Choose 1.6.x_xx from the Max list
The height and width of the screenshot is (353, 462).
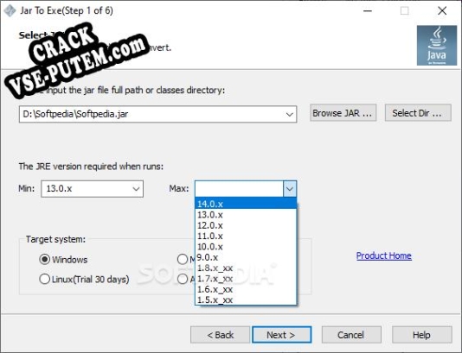[246, 289]
